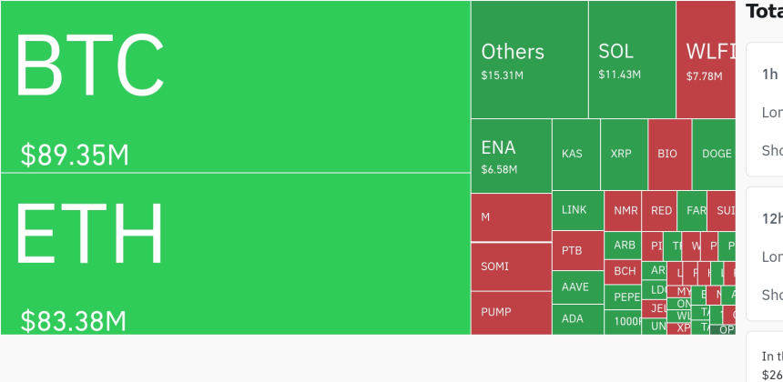Open the Others $15.31M block

tap(529, 60)
